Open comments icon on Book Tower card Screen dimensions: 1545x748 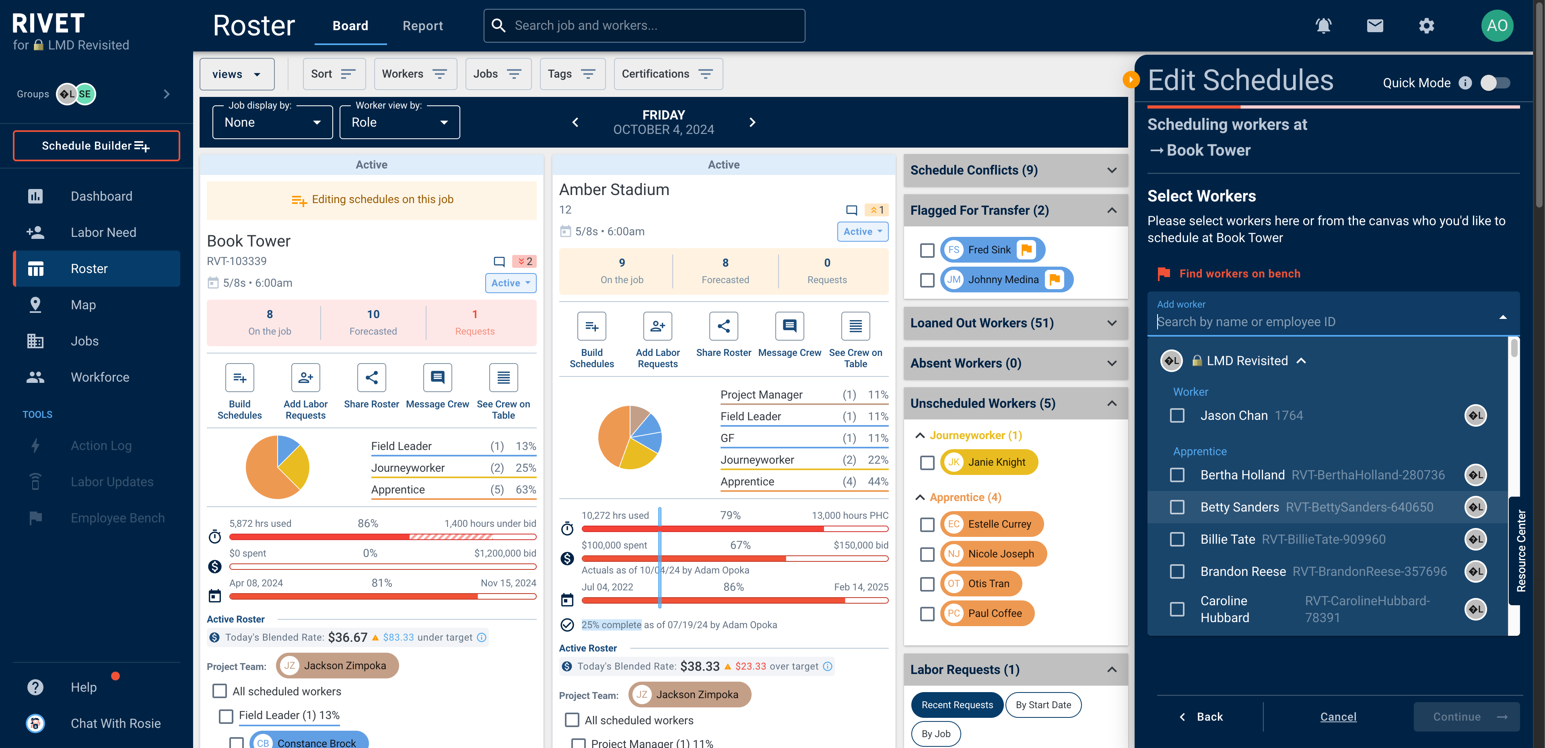point(499,261)
